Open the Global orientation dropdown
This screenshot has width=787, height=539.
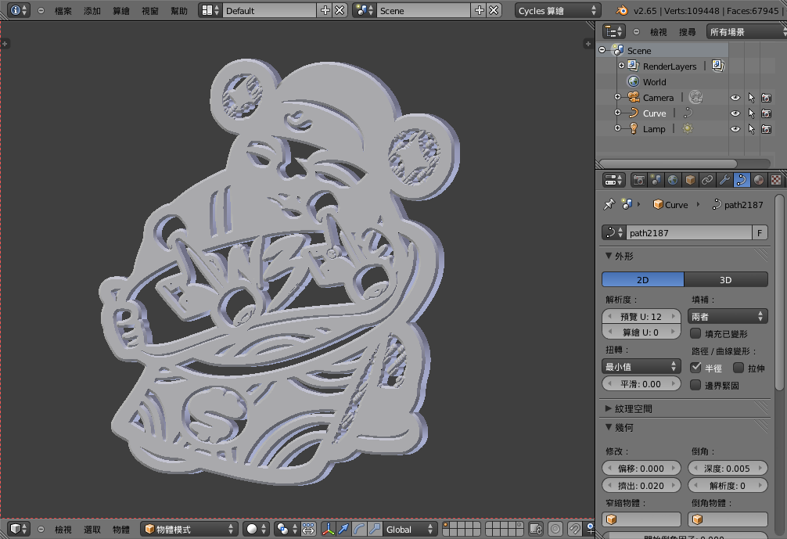[x=410, y=529]
